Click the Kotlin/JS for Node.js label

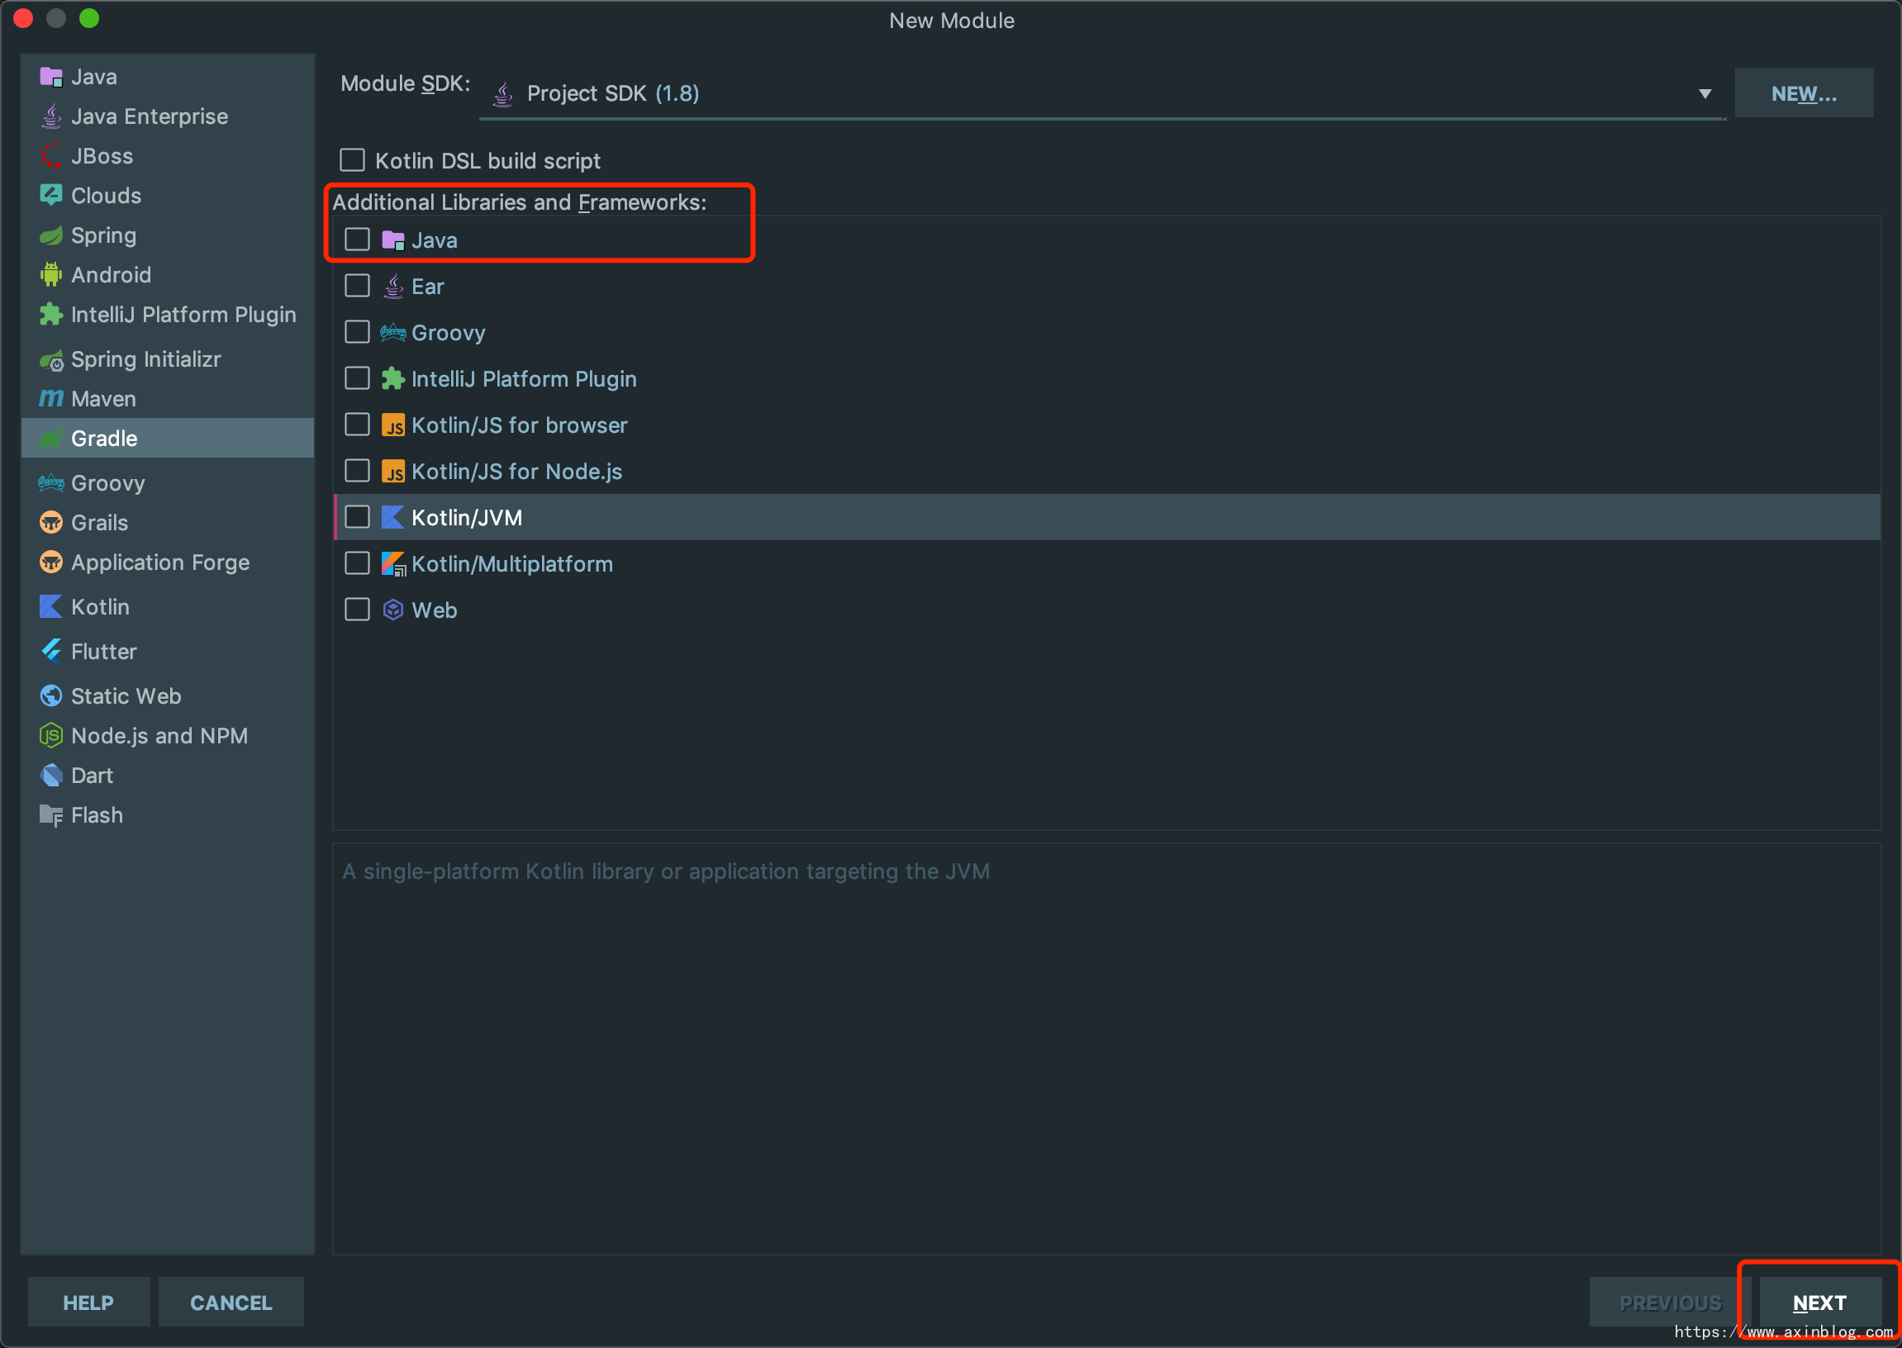click(x=516, y=472)
